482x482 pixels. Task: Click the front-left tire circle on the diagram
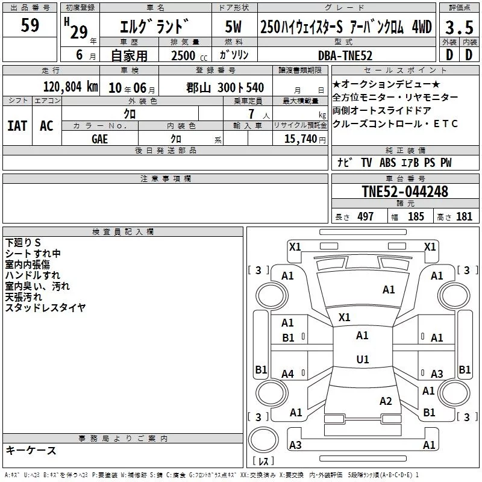[x=272, y=296]
